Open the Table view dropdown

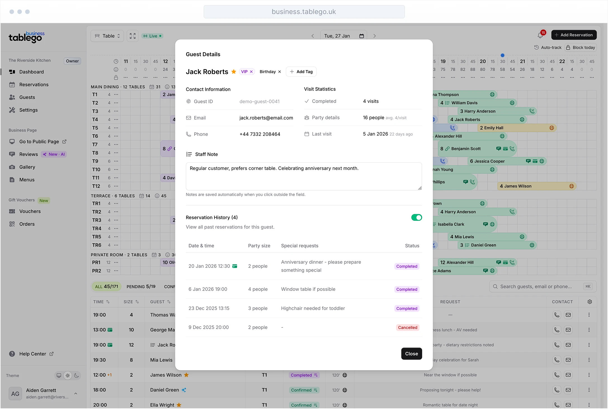pos(107,36)
